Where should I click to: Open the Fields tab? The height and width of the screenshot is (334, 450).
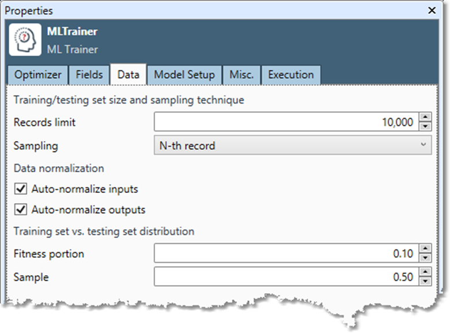(x=89, y=75)
